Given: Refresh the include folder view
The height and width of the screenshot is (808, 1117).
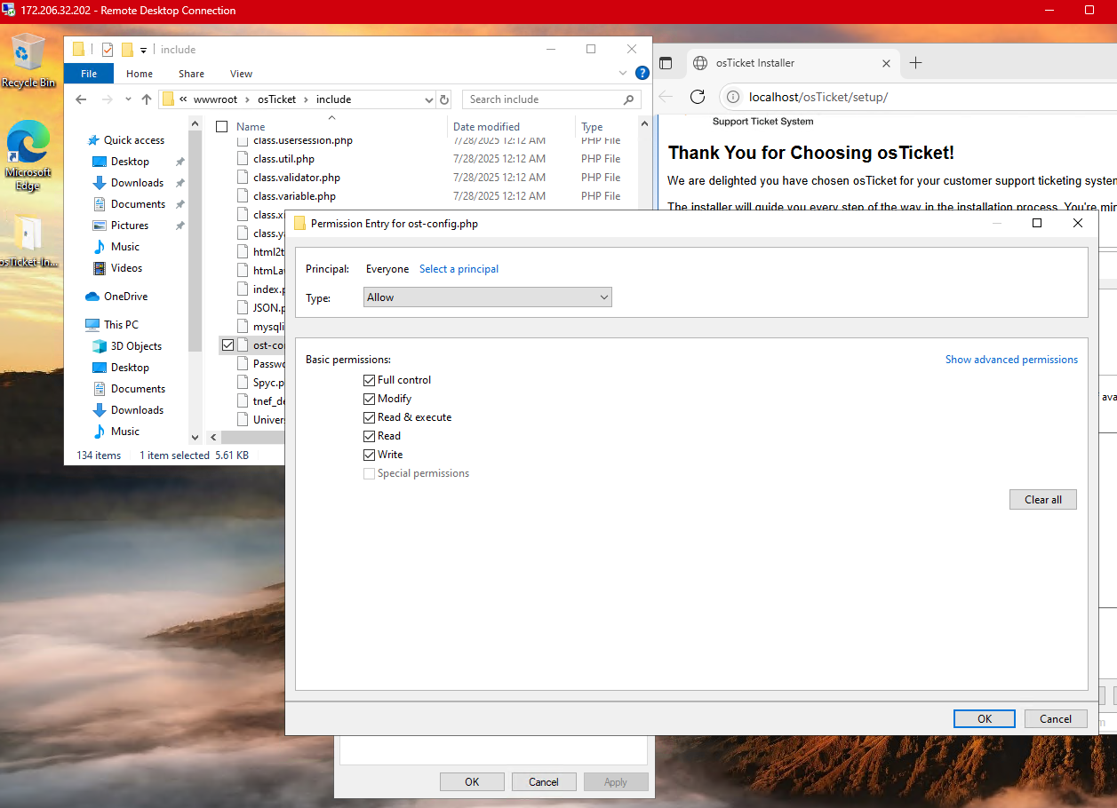Looking at the screenshot, I should coord(444,99).
